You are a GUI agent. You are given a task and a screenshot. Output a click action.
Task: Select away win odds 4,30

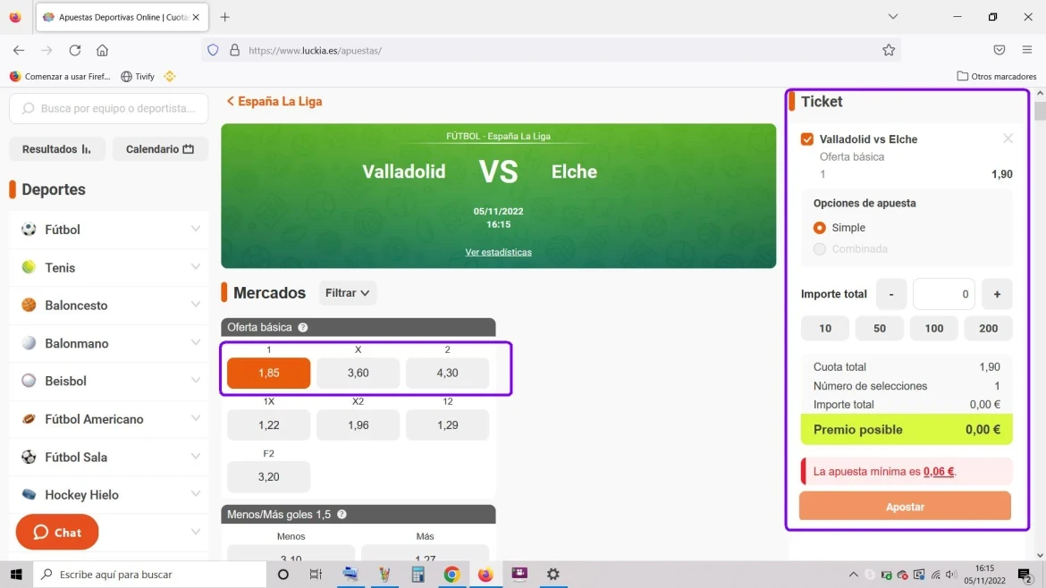(x=448, y=373)
